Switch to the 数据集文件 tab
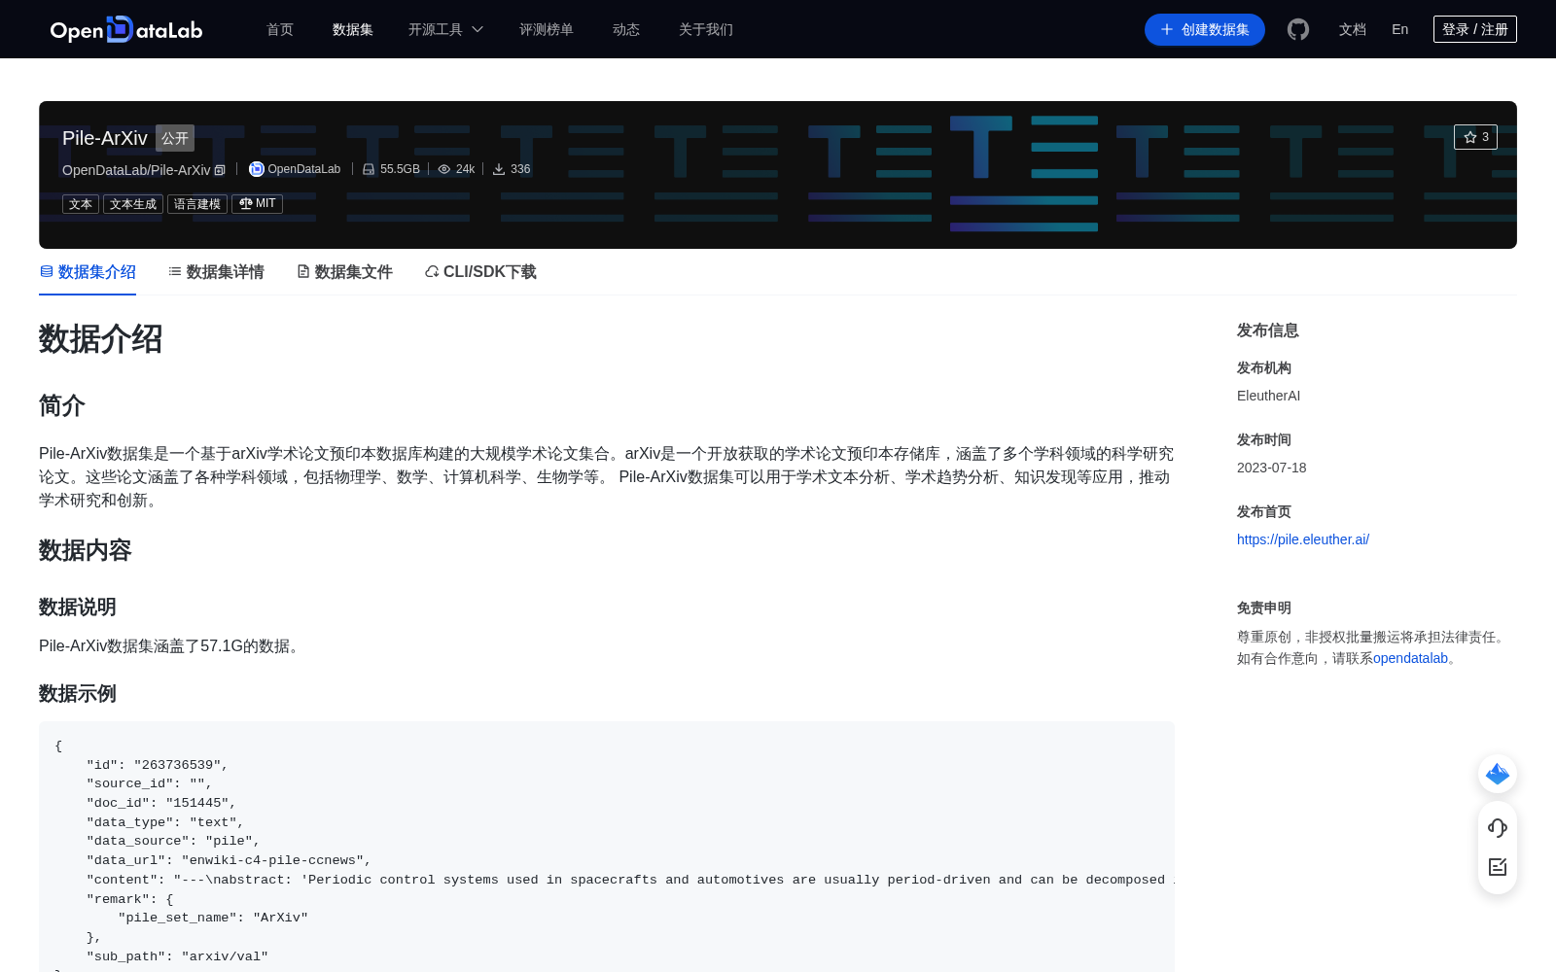This screenshot has height=972, width=1556. (x=344, y=272)
